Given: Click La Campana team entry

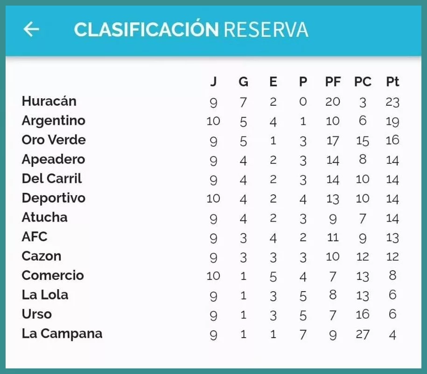Looking at the screenshot, I should (x=62, y=333).
